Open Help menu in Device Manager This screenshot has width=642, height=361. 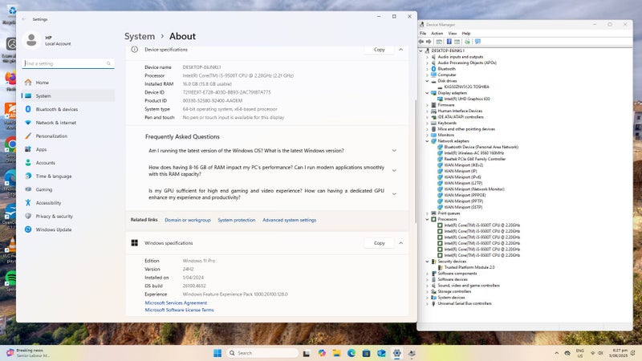[x=466, y=34]
